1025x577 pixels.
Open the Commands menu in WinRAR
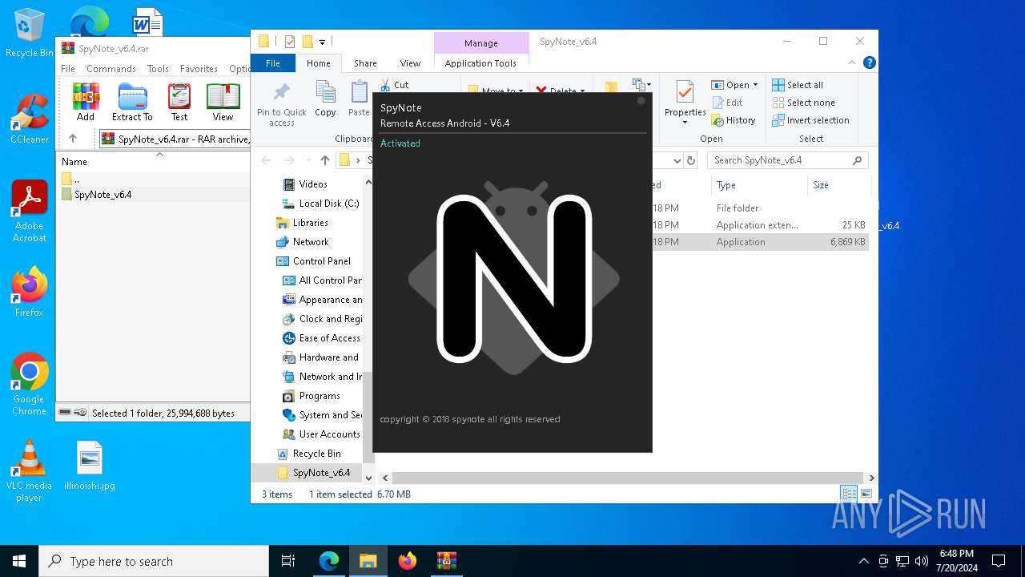pos(111,69)
